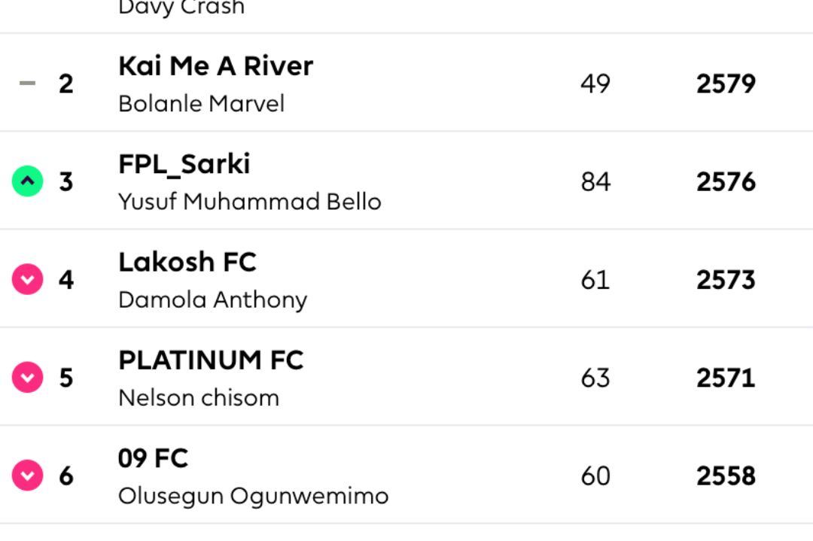Viewport: 813px width, 541px height.
Task: Click total points 2558 for 09 FC
Action: coord(726,476)
